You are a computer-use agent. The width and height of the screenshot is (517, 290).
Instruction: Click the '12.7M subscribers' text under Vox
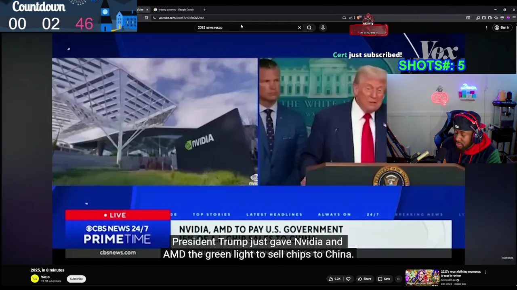[51, 281]
